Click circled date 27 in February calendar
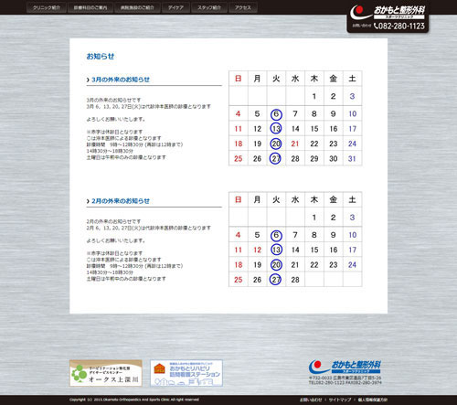The height and width of the screenshot is (405, 457). [275, 280]
